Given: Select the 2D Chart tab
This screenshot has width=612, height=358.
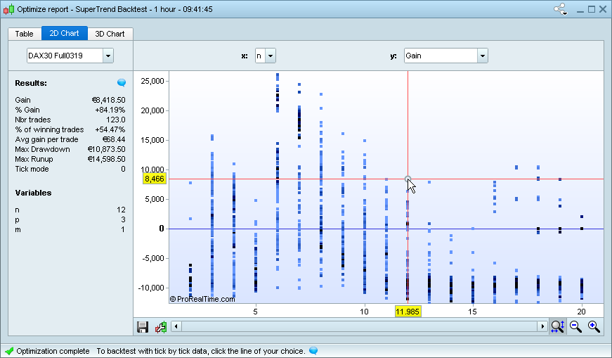Looking at the screenshot, I should click(x=64, y=33).
